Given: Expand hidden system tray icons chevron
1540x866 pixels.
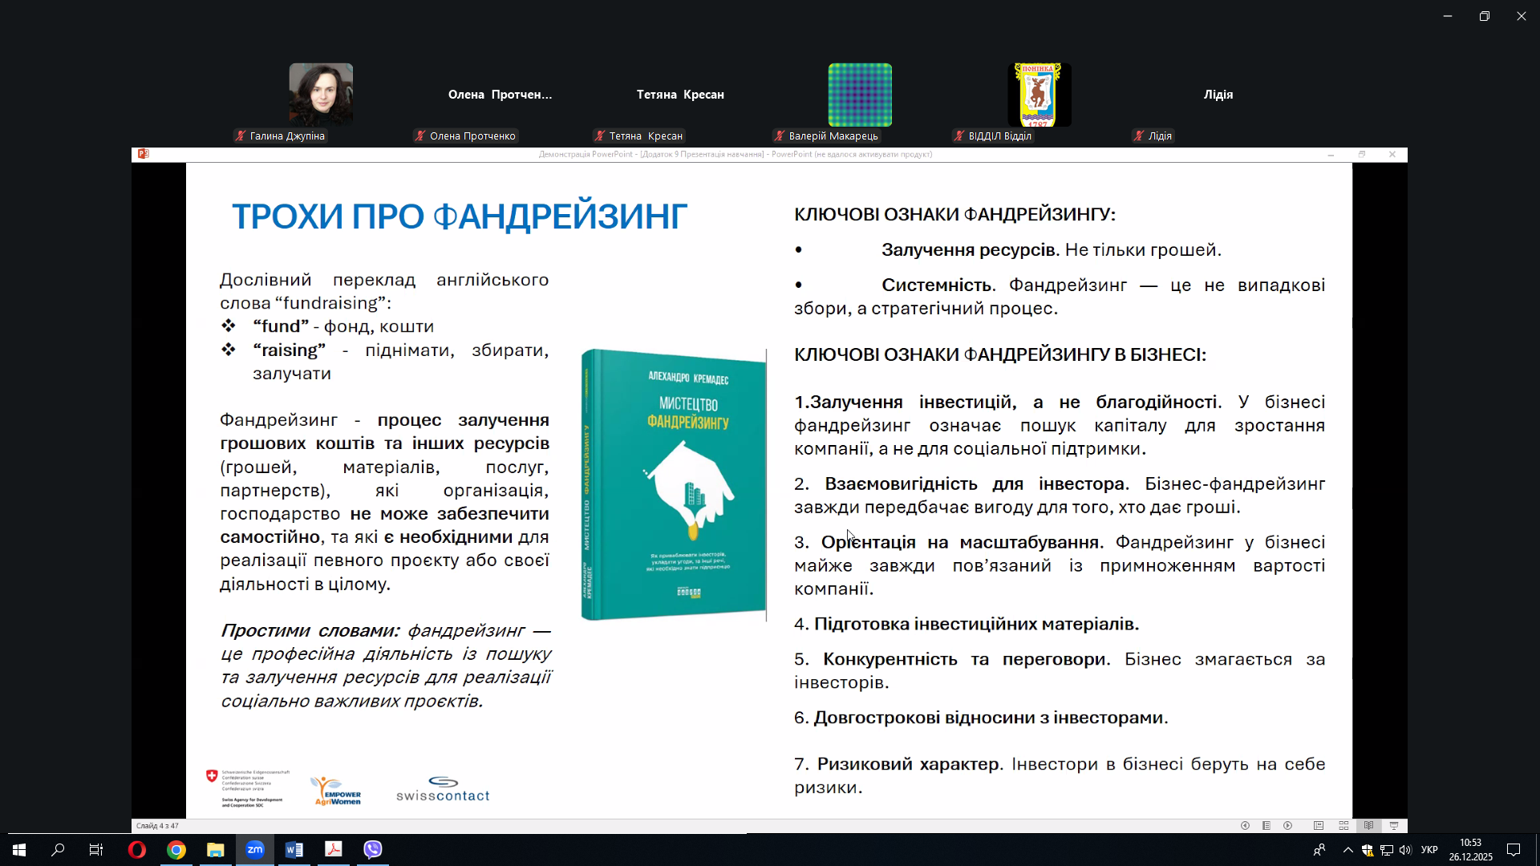Looking at the screenshot, I should (1347, 851).
